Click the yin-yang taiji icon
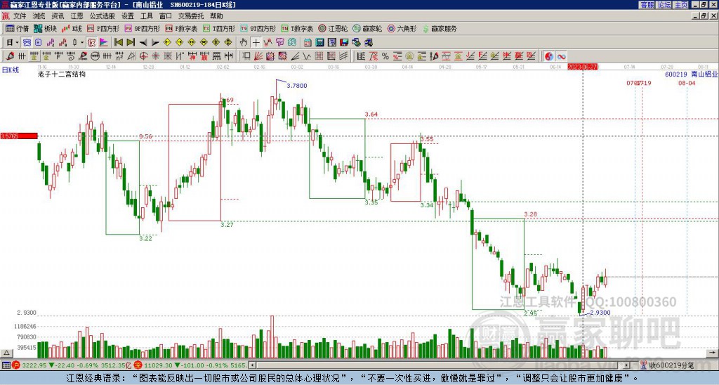This screenshot has width=719, height=385. (x=549, y=56)
